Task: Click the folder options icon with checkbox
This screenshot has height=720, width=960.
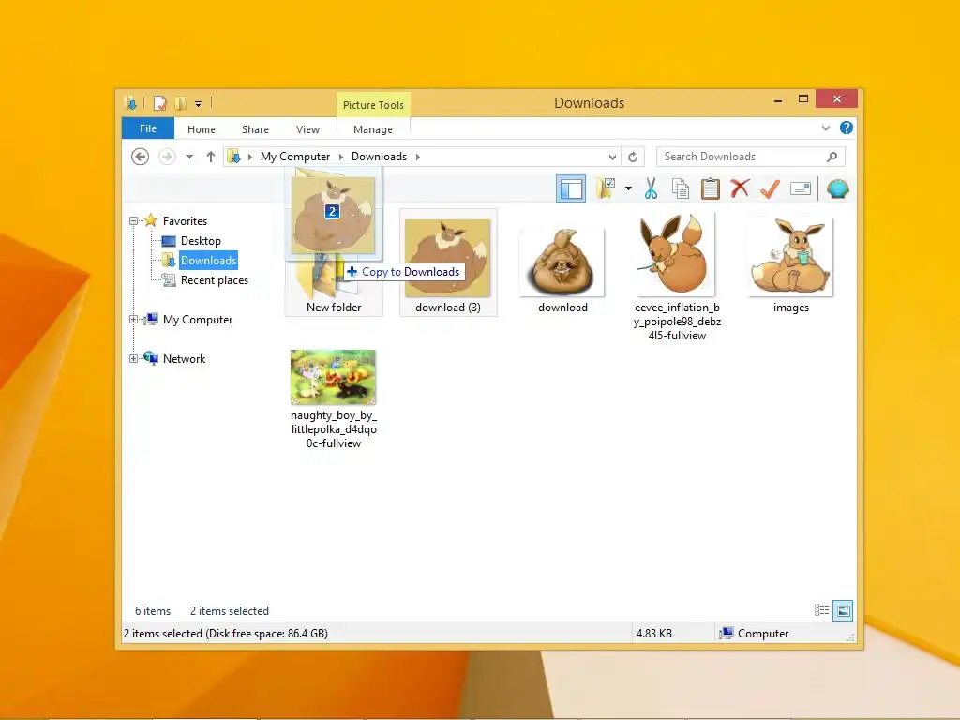Action: click(606, 188)
